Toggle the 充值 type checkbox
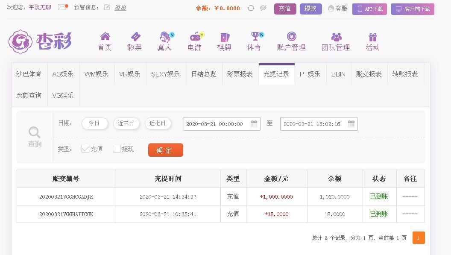 tap(85, 149)
